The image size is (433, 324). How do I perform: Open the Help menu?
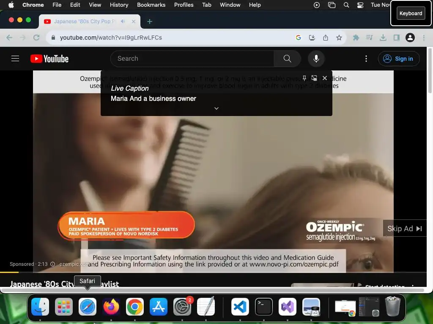point(255,5)
